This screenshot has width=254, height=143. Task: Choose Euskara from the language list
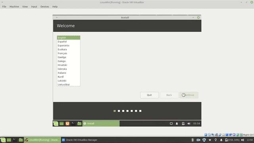click(69, 49)
